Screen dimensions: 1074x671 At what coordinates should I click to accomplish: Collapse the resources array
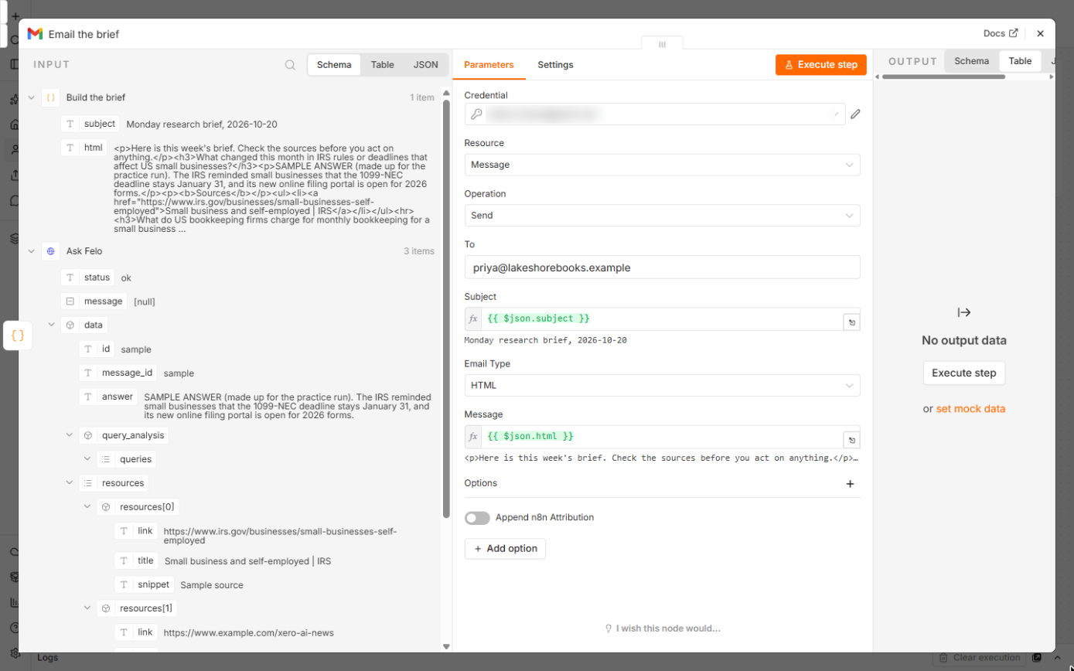pyautogui.click(x=70, y=483)
